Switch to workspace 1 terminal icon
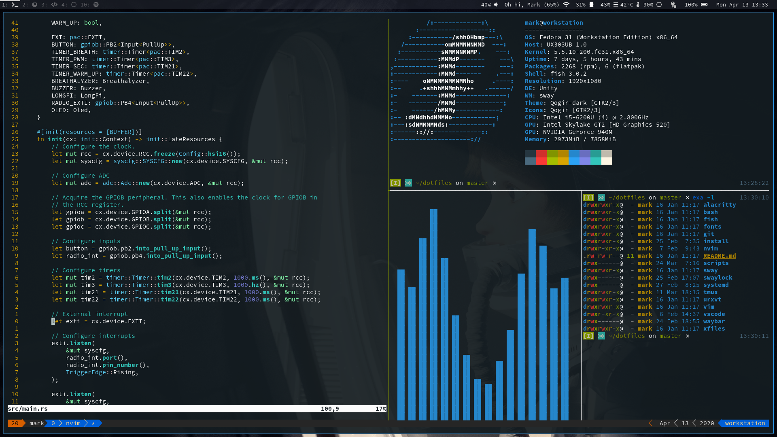Screen dimensions: 777x437 click(x=15, y=5)
